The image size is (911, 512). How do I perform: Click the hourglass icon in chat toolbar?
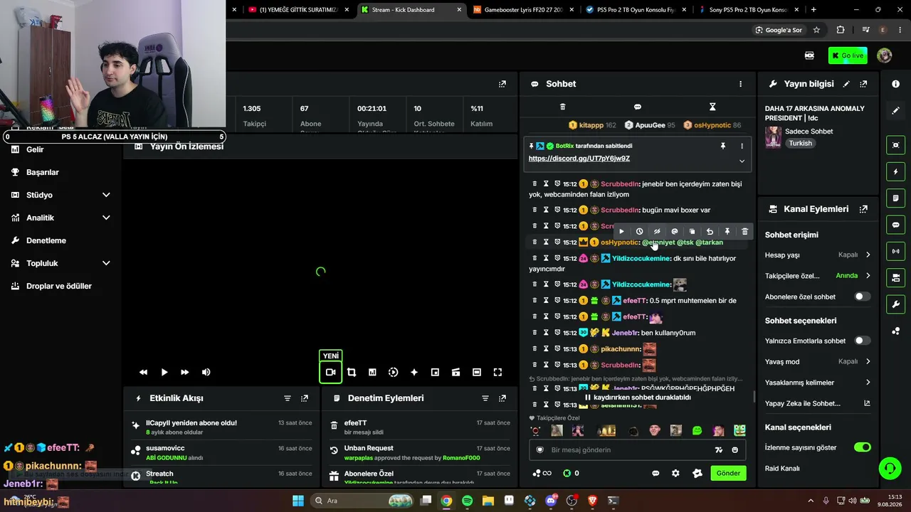click(x=712, y=107)
